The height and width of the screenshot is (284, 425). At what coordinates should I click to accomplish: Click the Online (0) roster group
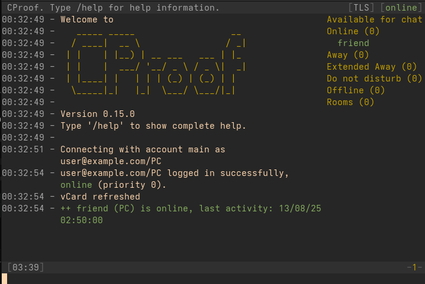[353, 31]
